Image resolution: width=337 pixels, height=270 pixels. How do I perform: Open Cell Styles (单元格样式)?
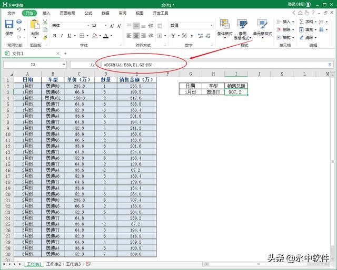[x=262, y=28]
